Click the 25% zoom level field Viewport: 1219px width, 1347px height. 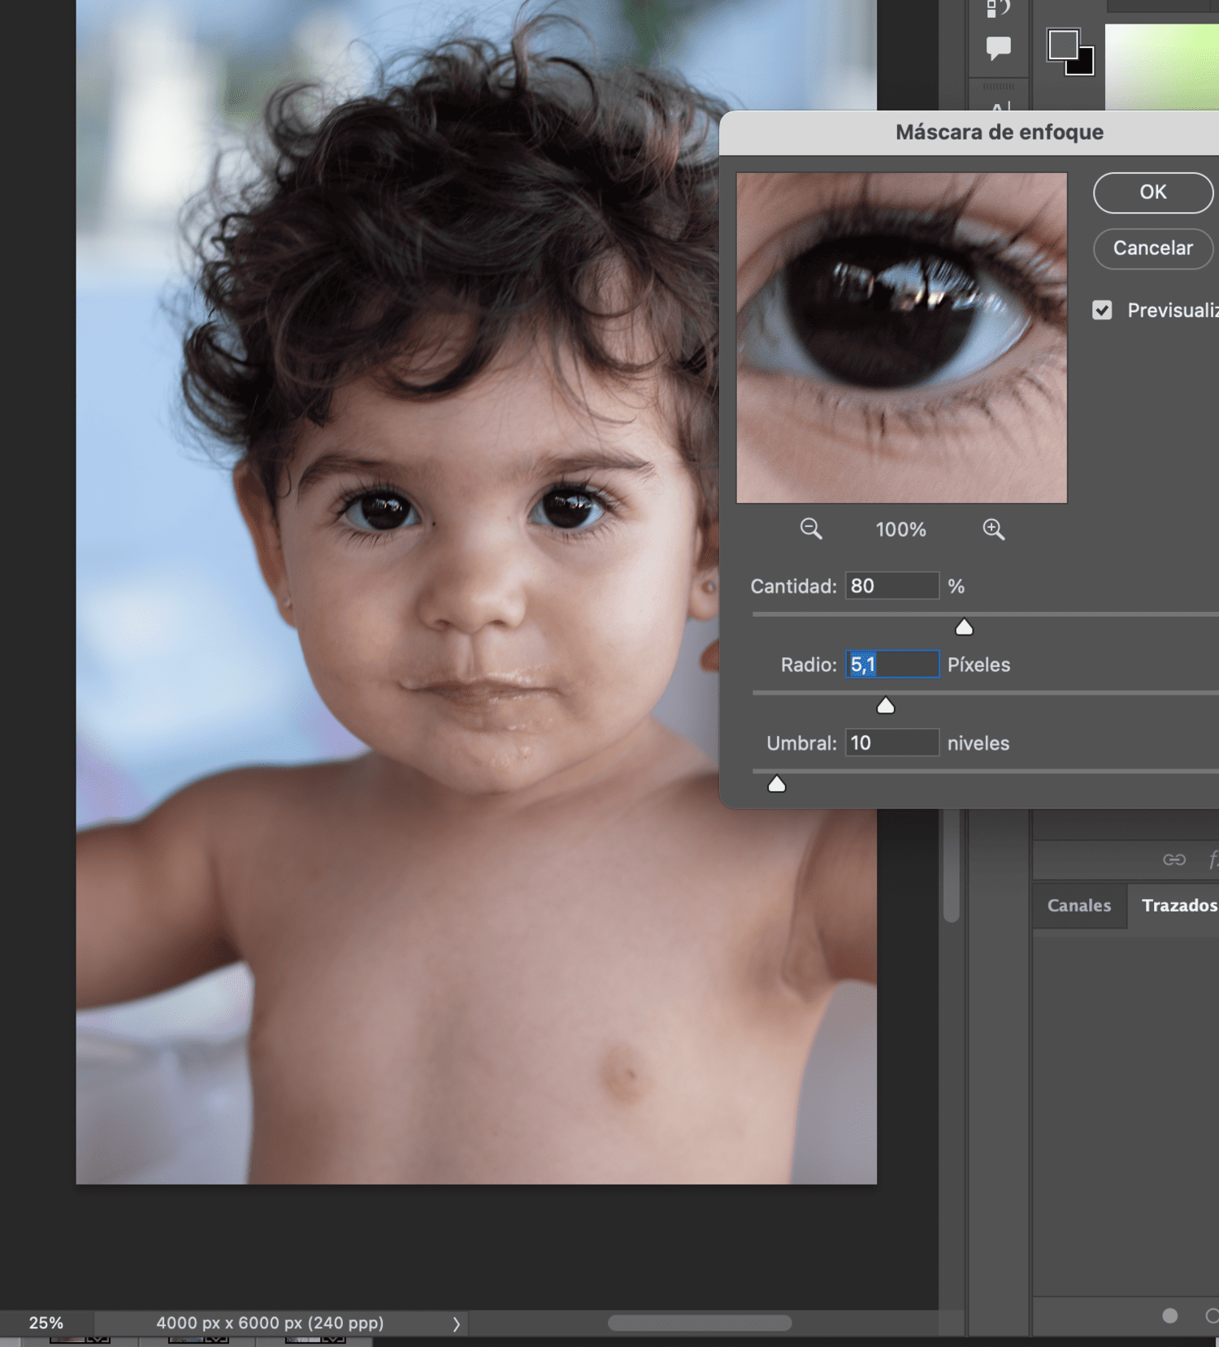coord(46,1323)
